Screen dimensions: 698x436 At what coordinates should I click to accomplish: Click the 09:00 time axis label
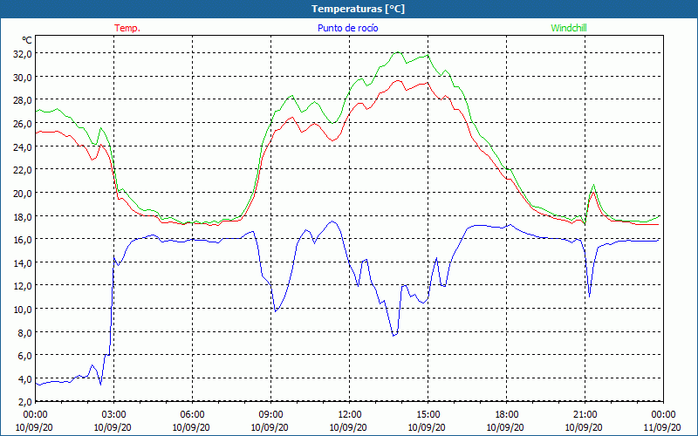pyautogui.click(x=270, y=415)
